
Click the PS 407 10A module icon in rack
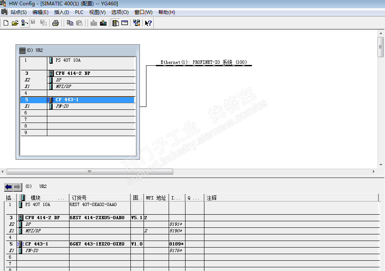click(51, 60)
